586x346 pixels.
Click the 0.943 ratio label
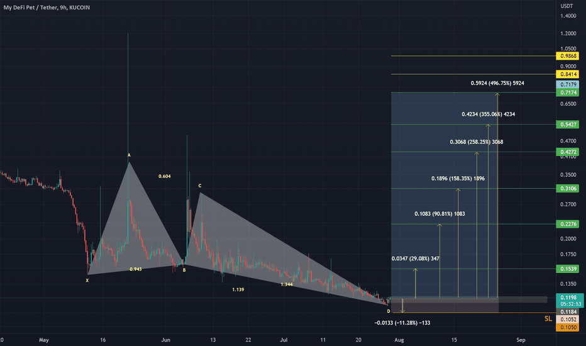(135, 269)
